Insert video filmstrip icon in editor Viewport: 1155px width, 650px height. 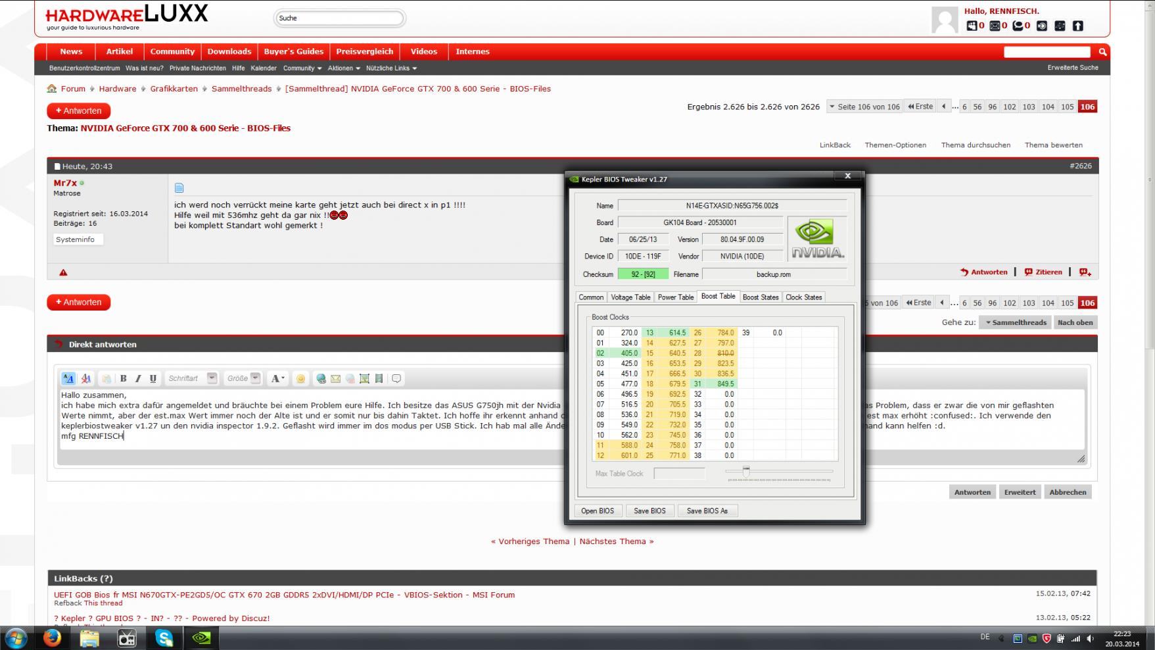[379, 378]
